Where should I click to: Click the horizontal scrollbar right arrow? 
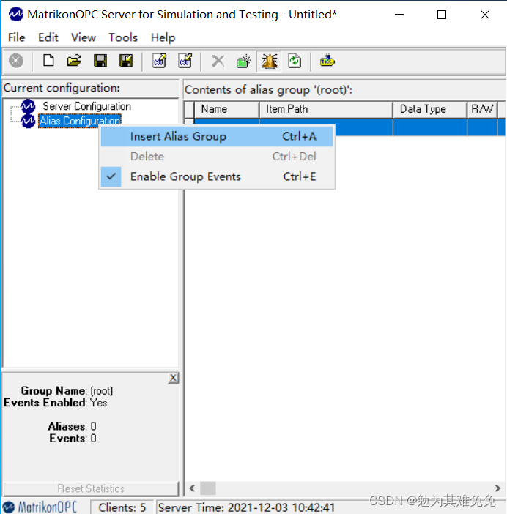pos(497,488)
